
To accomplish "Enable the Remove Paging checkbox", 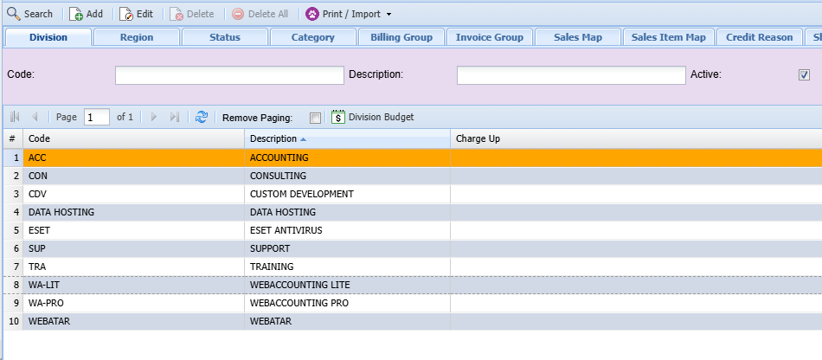I will (x=315, y=118).
